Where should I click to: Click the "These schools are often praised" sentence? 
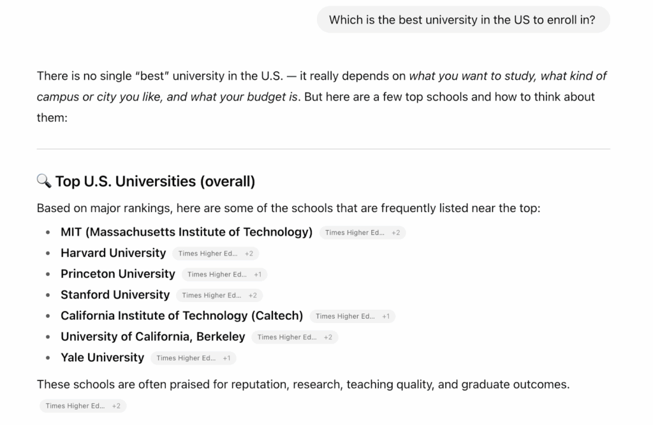point(303,385)
